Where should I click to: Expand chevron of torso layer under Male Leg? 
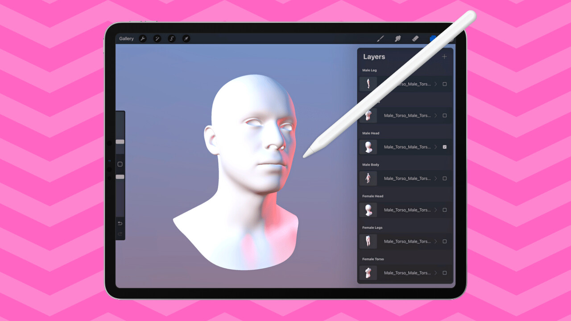click(x=436, y=115)
